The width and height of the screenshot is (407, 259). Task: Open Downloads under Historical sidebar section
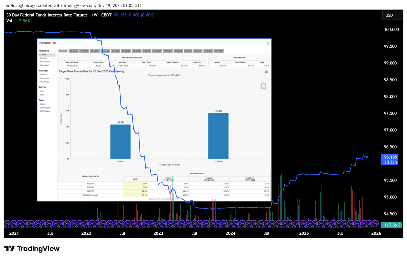tap(44, 78)
